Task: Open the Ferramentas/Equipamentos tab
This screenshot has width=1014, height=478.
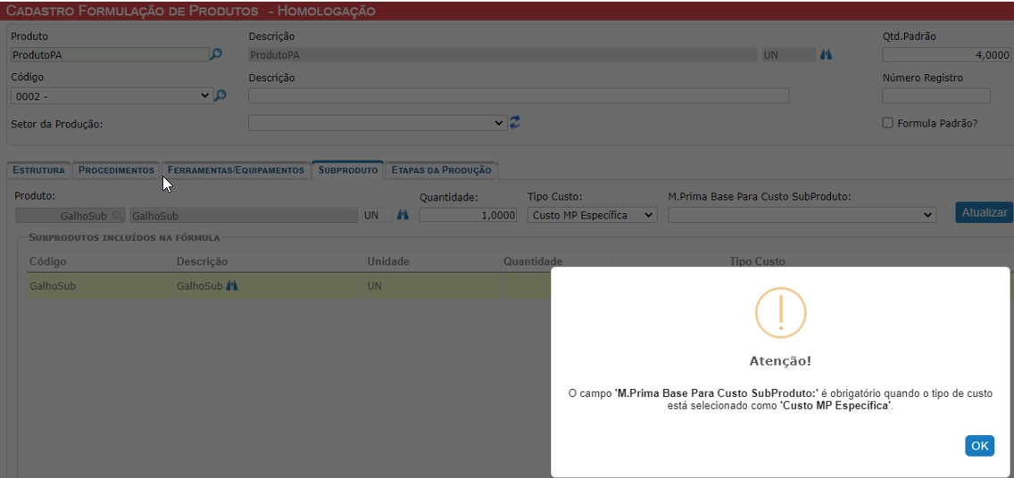Action: pos(236,169)
